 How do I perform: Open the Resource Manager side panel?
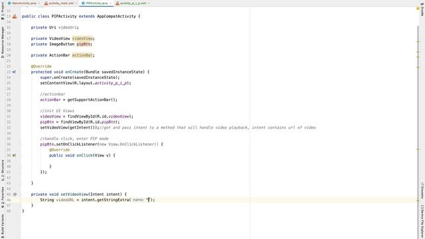tap(3, 42)
